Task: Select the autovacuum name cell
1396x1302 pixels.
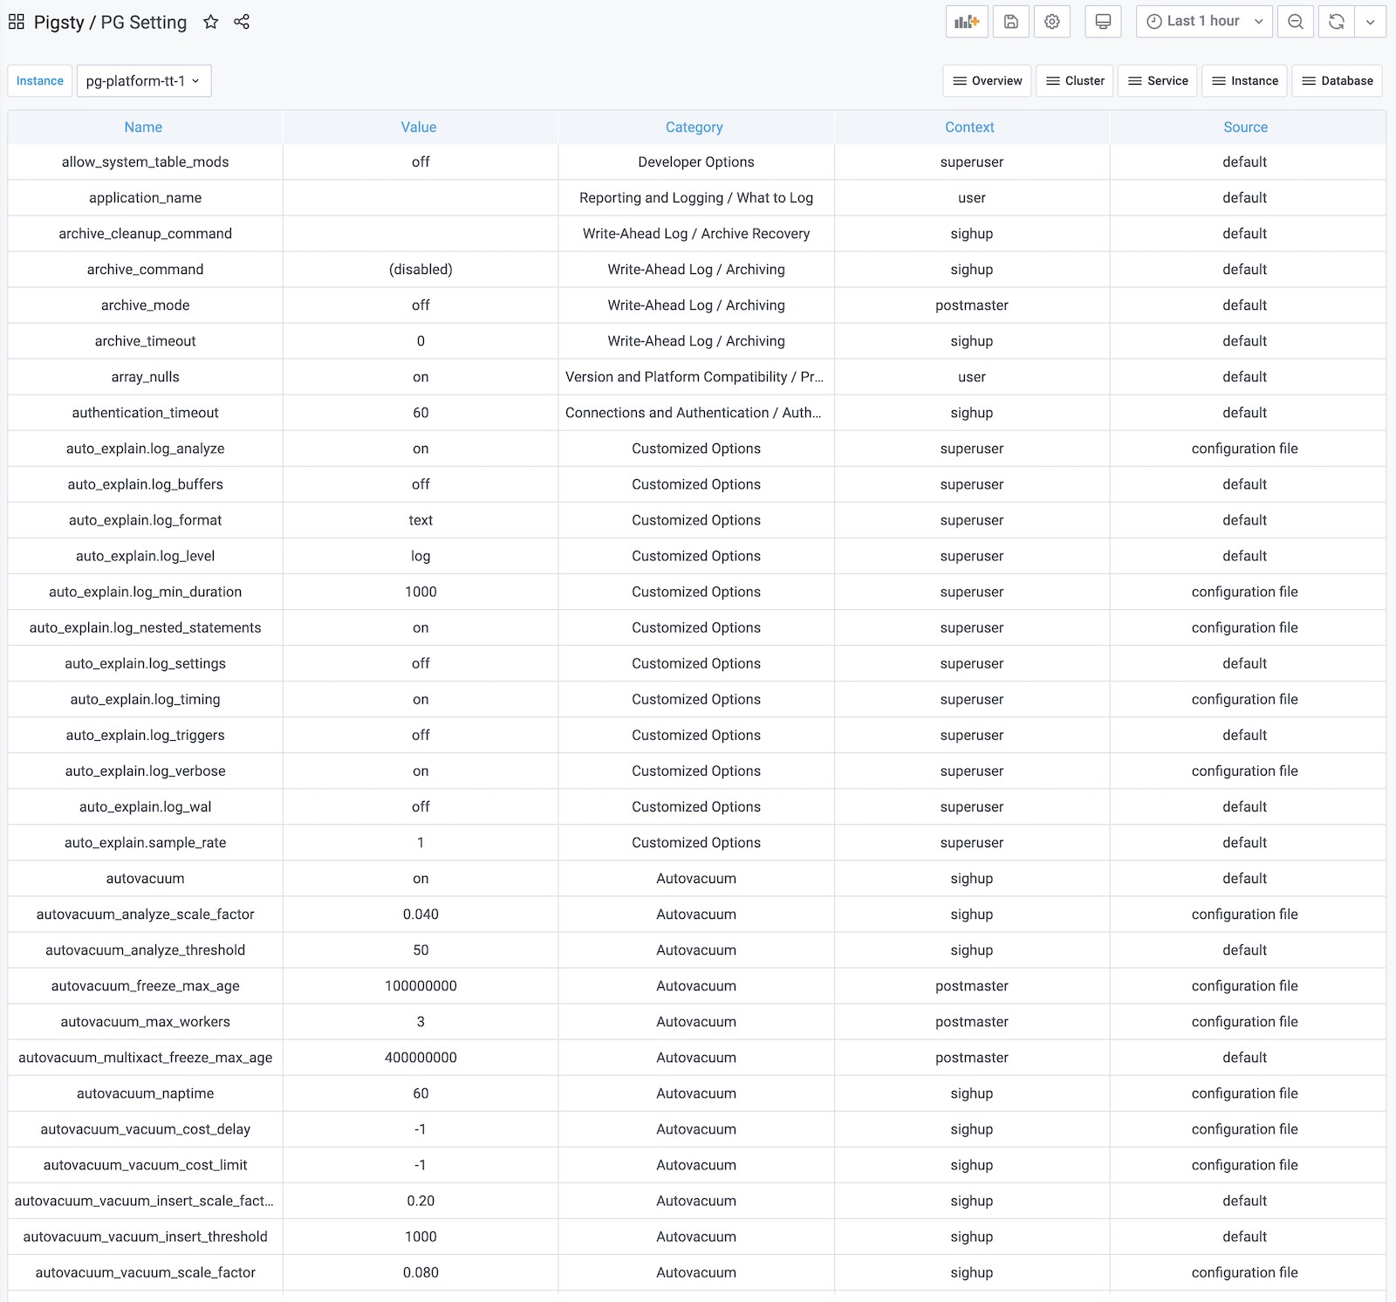Action: pos(145,878)
